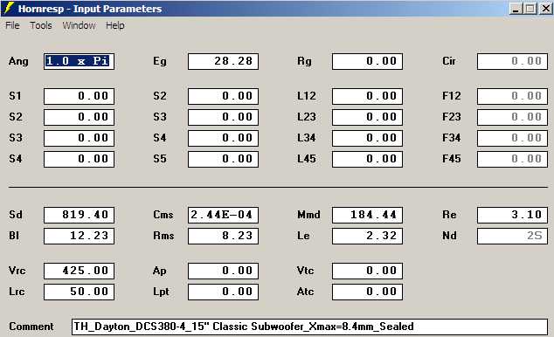Click the Ang field showing 1.0 x Pi
The width and height of the screenshot is (554, 337).
pos(80,61)
